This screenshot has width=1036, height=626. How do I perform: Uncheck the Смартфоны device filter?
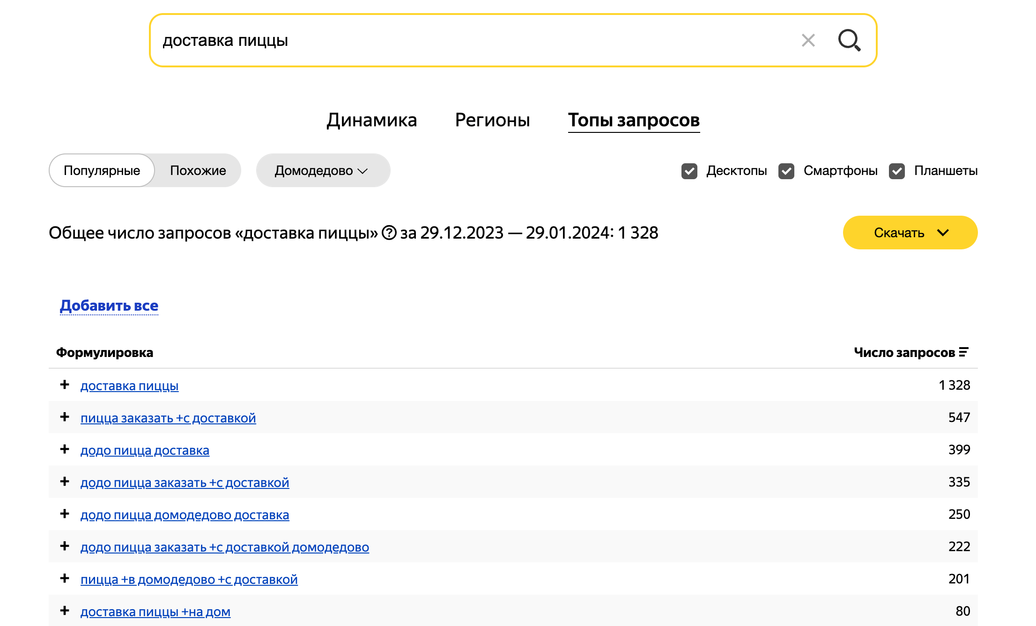[x=787, y=171]
